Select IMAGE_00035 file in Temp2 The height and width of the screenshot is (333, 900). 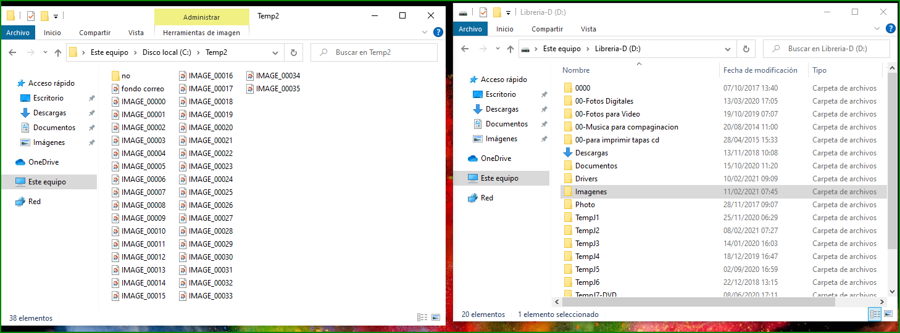273,89
